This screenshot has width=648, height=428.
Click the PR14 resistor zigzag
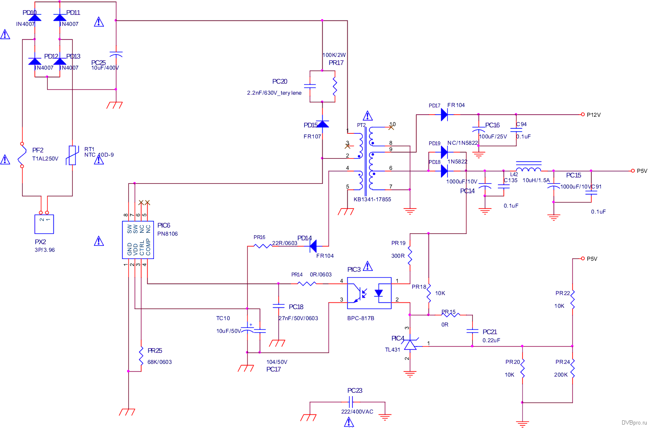tap(307, 284)
